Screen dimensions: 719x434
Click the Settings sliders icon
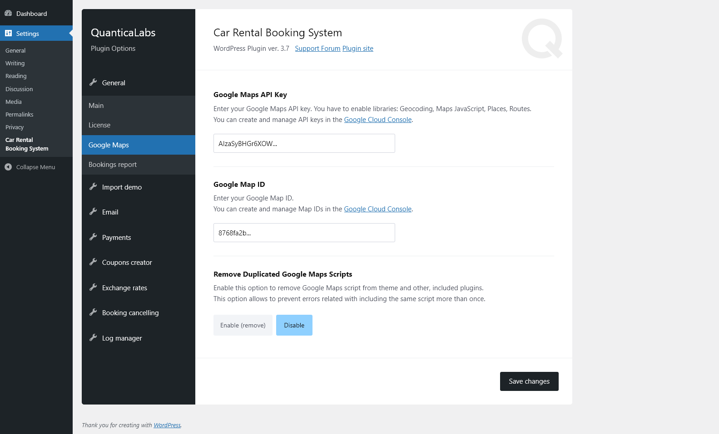point(8,33)
